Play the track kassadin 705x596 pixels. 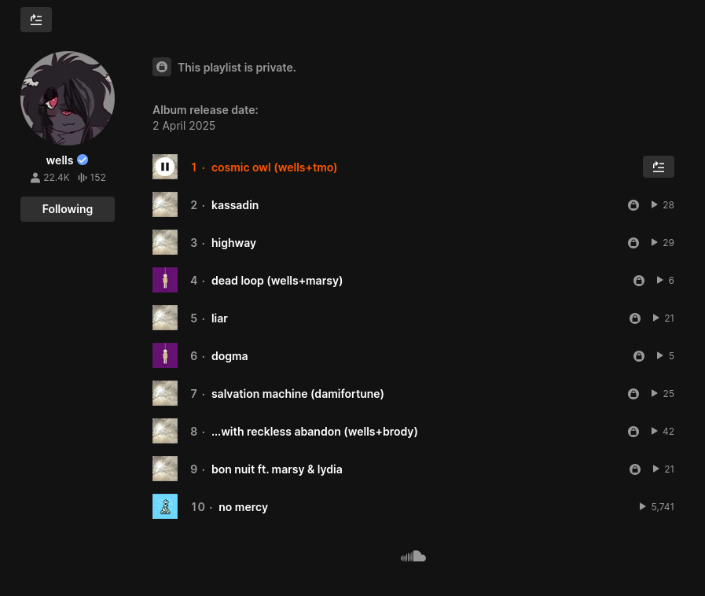tap(165, 204)
